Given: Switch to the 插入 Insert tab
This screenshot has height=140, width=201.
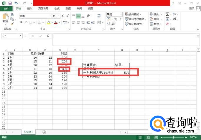Looking at the screenshot, I should point(29,9).
